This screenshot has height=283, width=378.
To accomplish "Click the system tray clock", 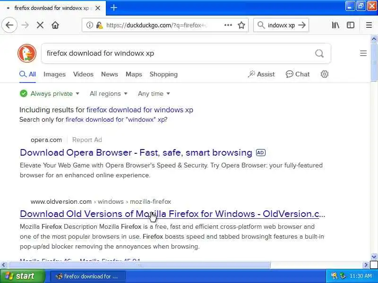I will point(361,276).
